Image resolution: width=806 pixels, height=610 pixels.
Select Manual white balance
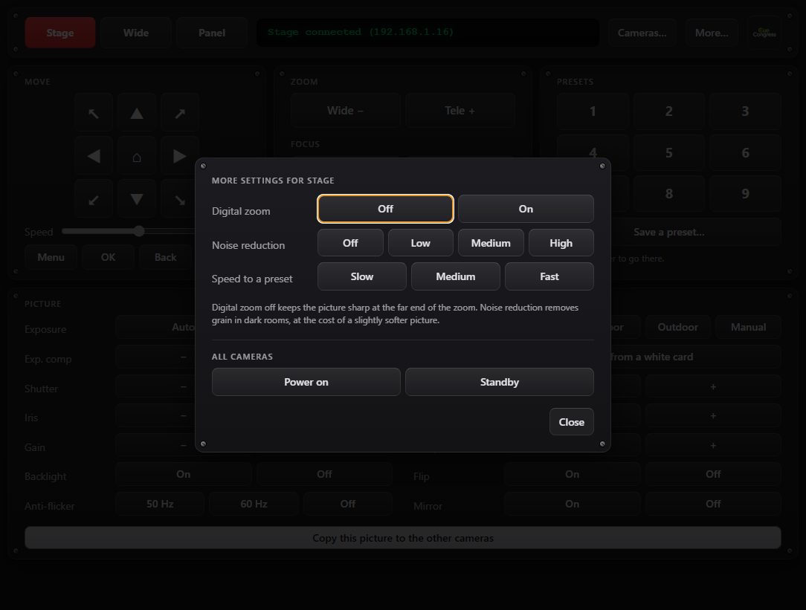pos(749,327)
